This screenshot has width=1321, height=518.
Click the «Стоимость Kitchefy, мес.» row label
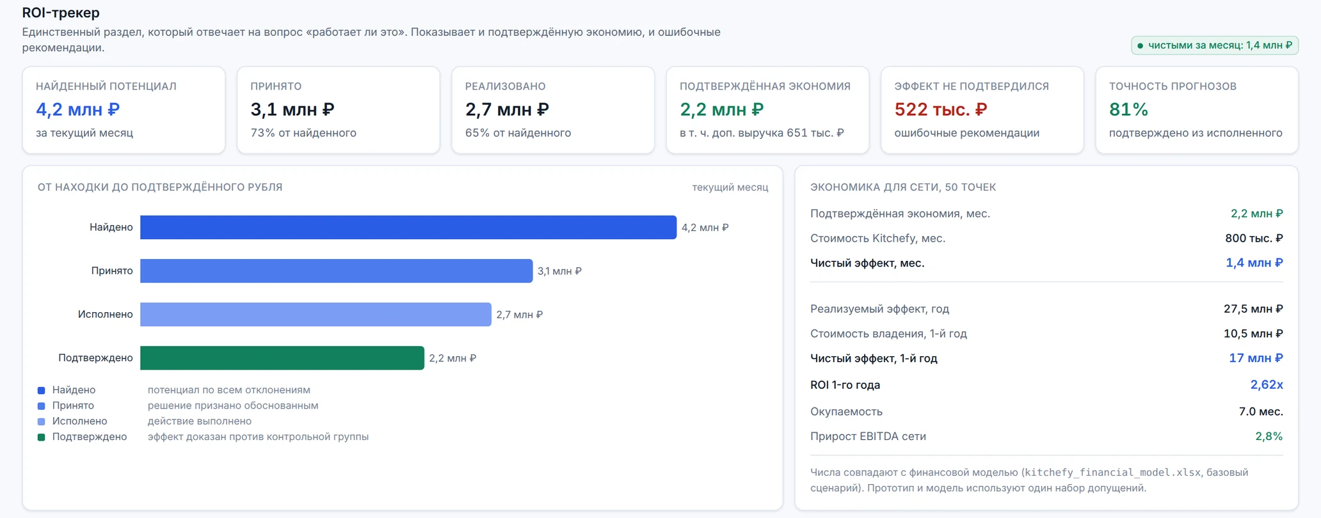877,239
